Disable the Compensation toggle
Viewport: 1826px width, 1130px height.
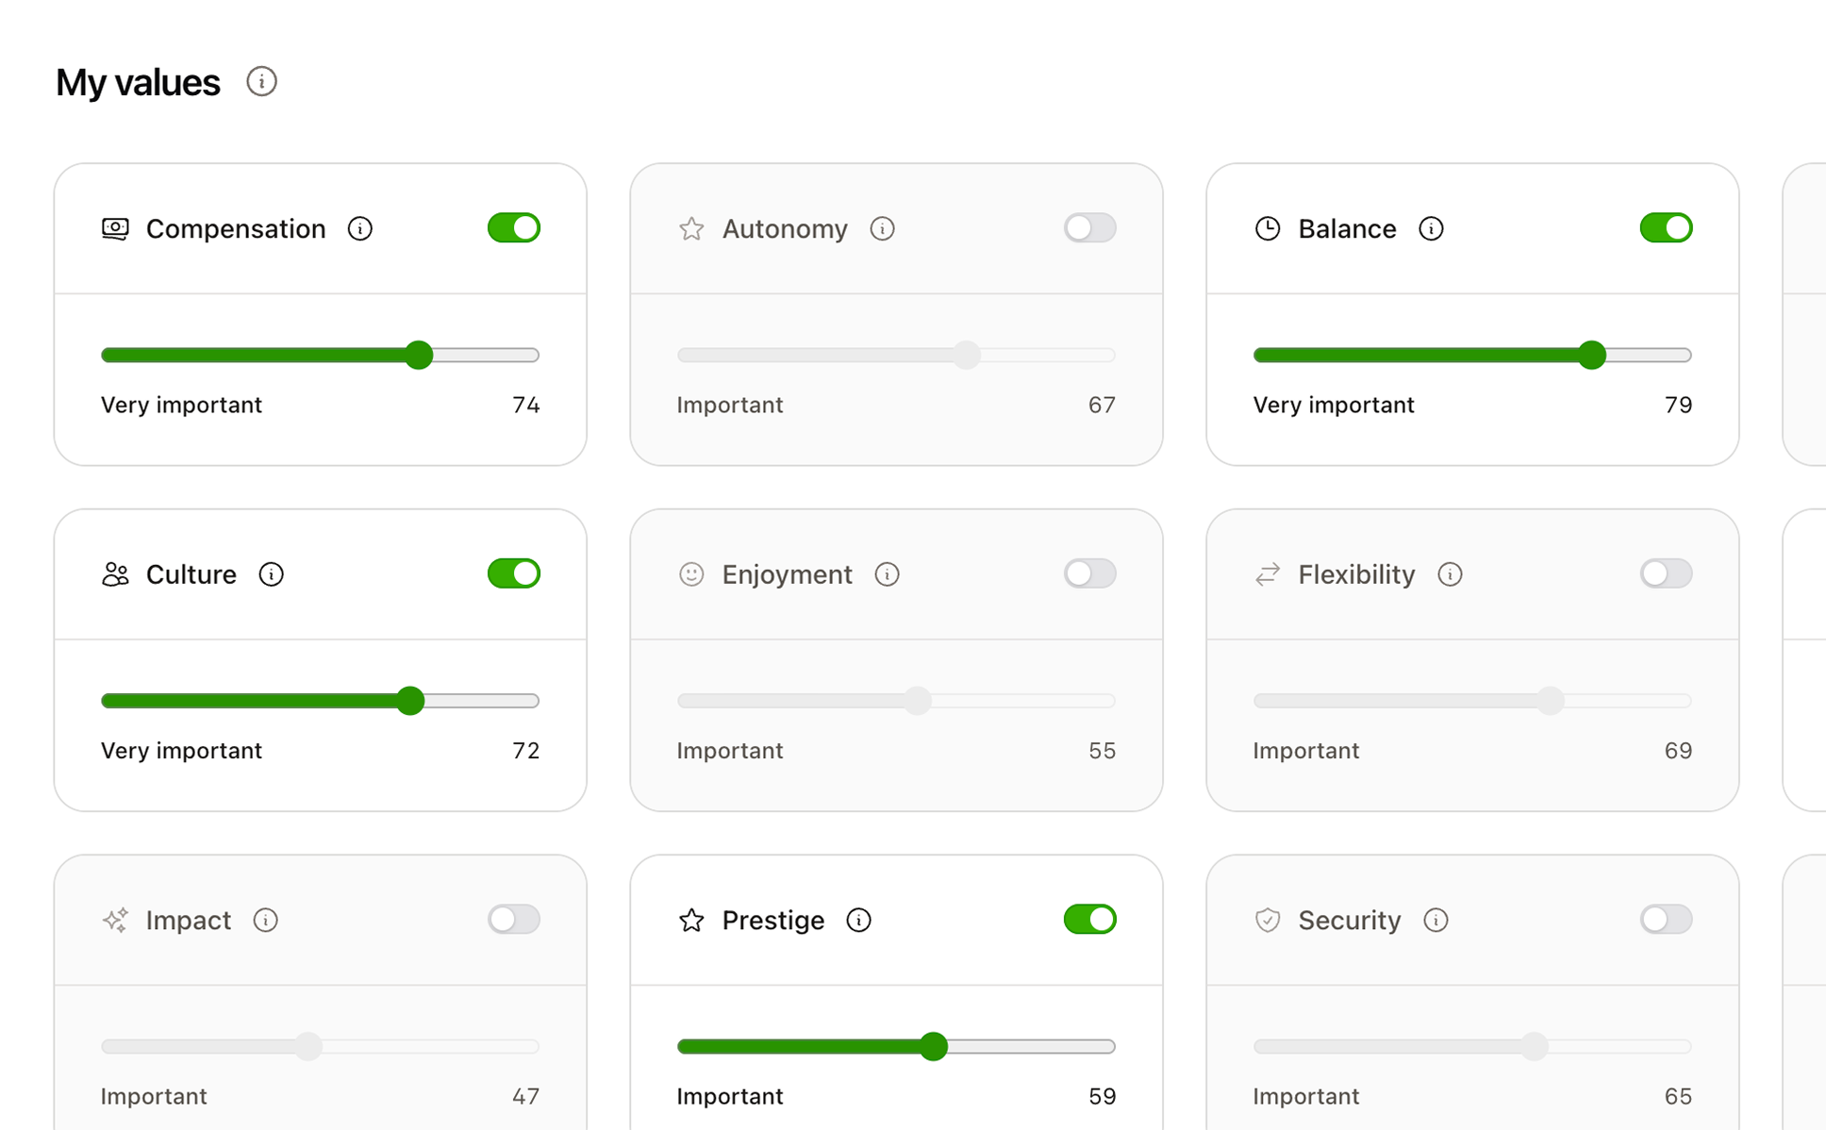pos(513,227)
